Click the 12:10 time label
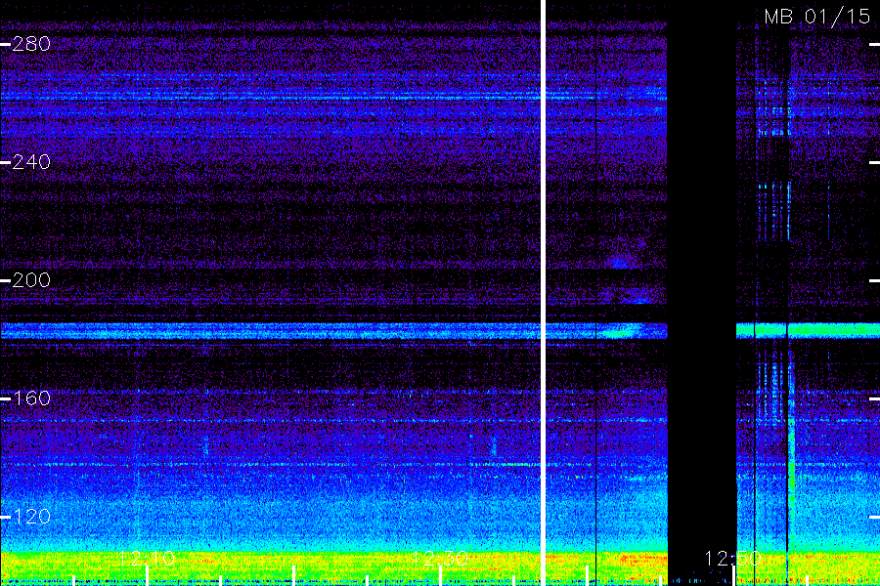This screenshot has width=880, height=586. tap(147, 558)
